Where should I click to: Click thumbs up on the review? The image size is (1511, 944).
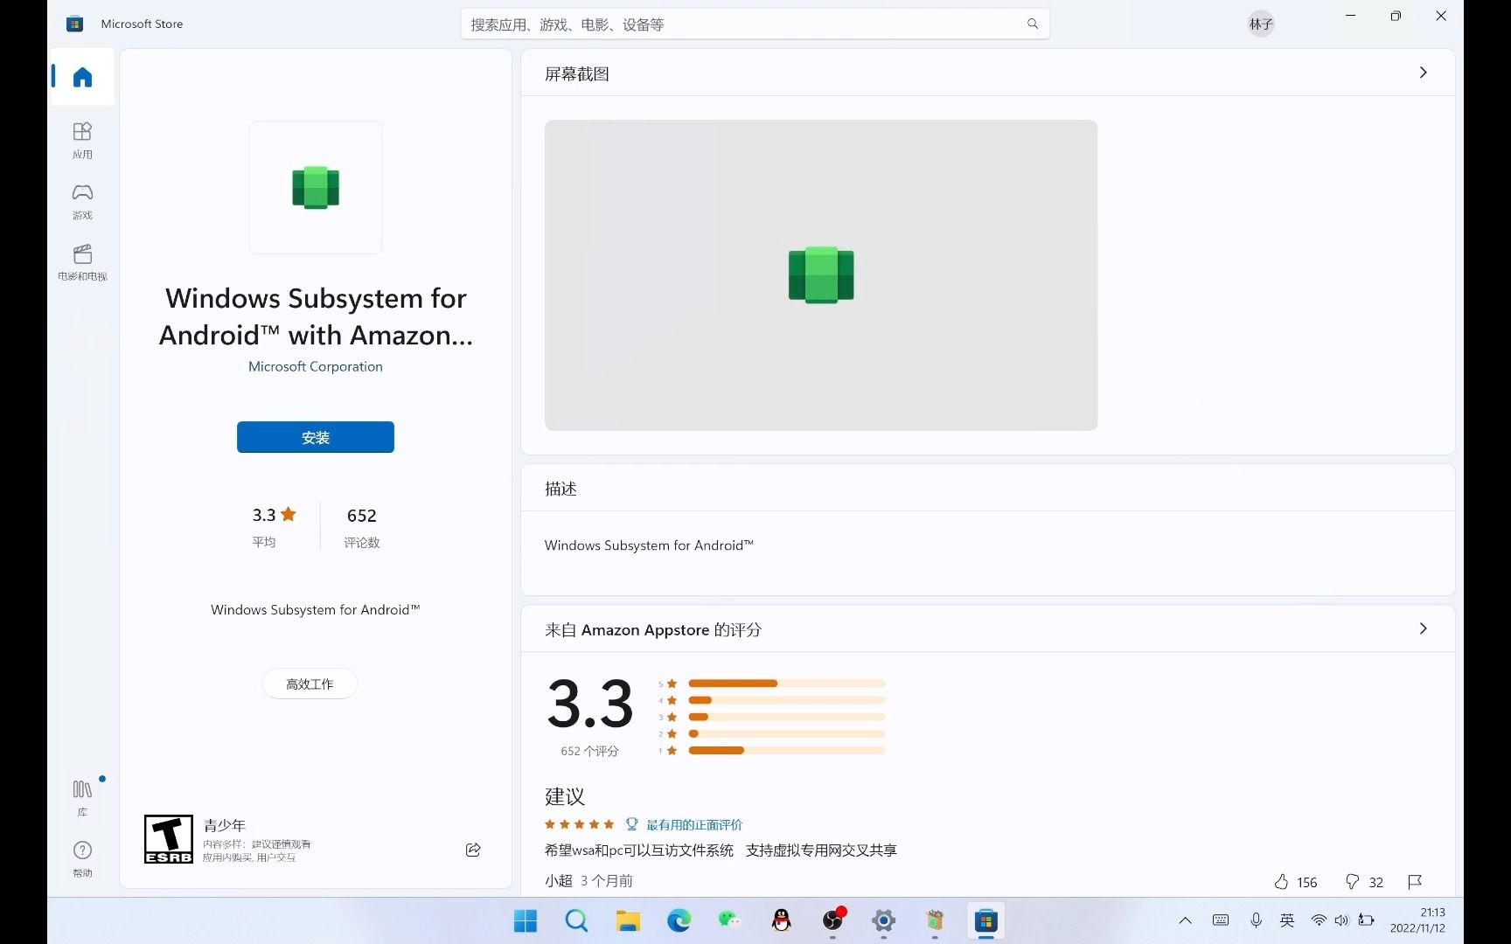(x=1282, y=881)
